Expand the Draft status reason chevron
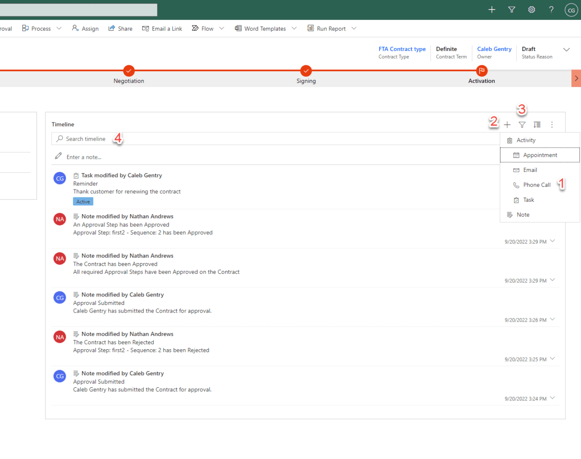Image resolution: width=581 pixels, height=459 pixels. pos(566,51)
